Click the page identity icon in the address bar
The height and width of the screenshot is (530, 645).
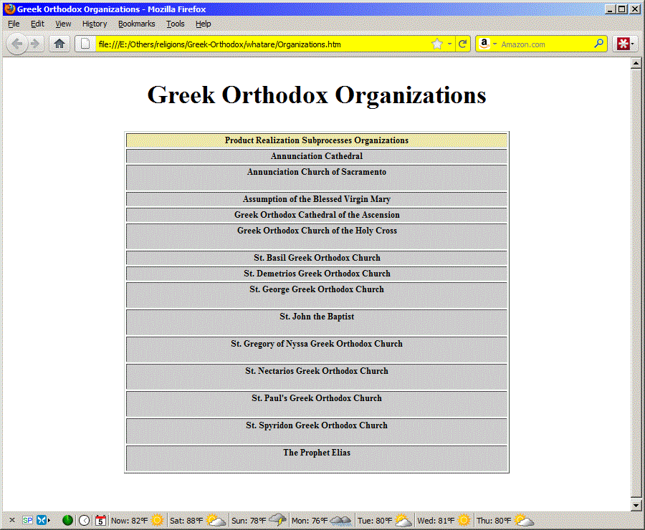click(85, 44)
